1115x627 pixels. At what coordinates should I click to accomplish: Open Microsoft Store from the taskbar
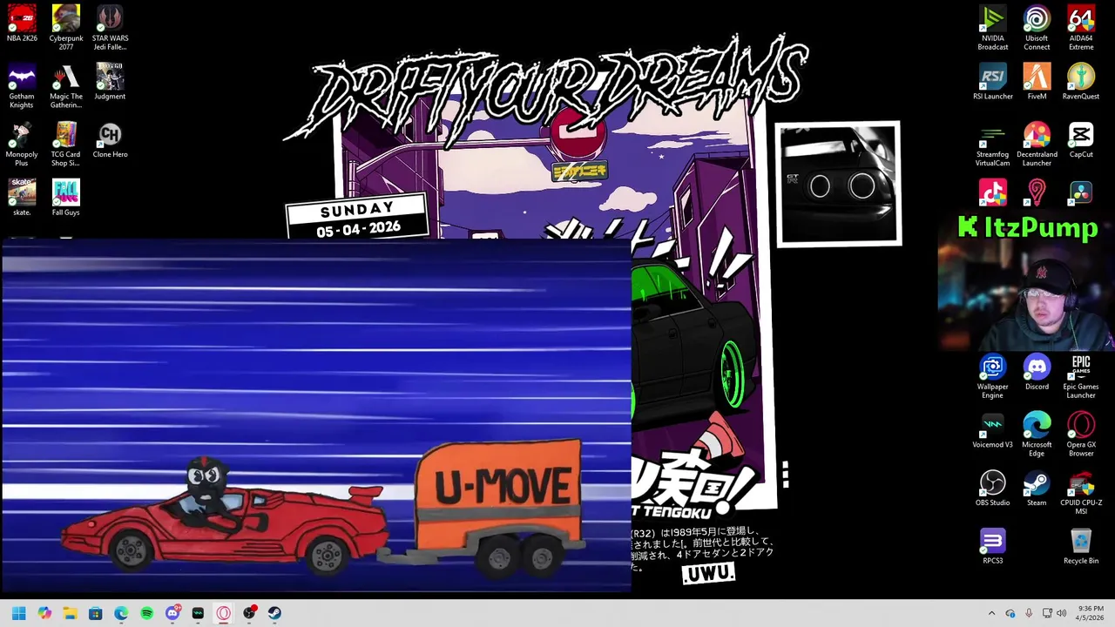(x=96, y=613)
